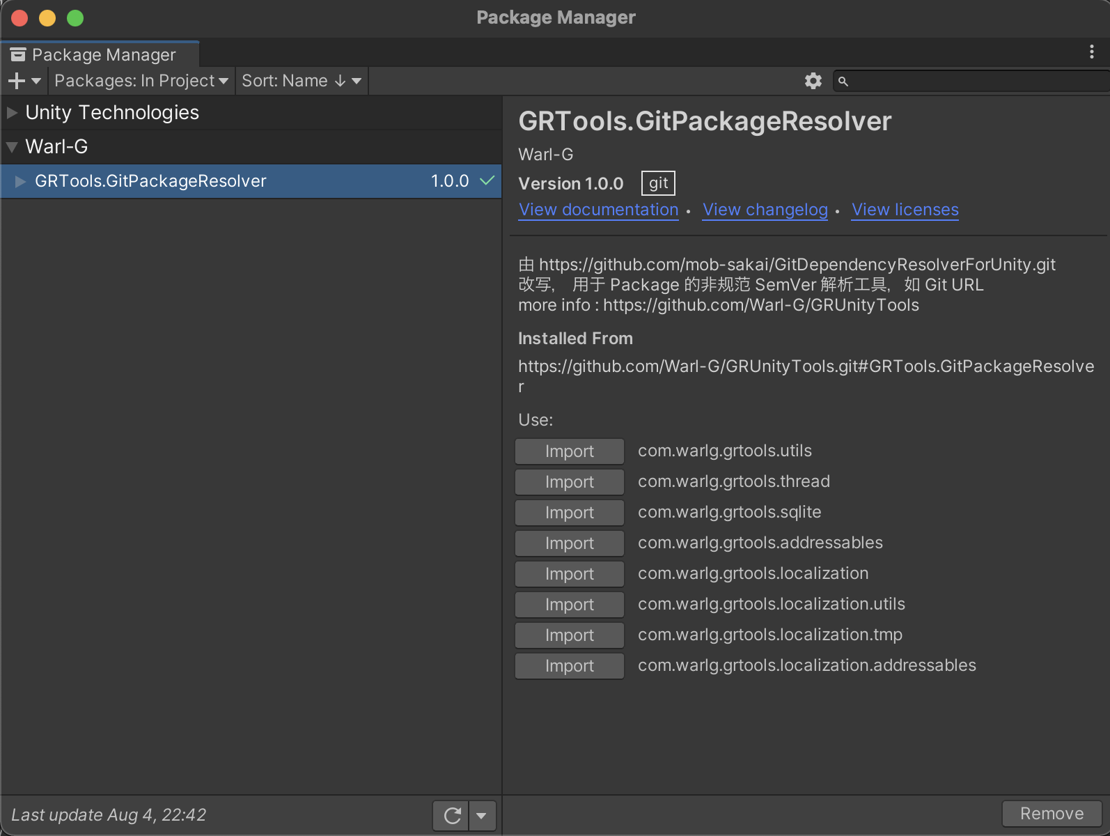Screen dimensions: 1110x836
Task: Click the Unity Technologies group label
Action: point(112,112)
